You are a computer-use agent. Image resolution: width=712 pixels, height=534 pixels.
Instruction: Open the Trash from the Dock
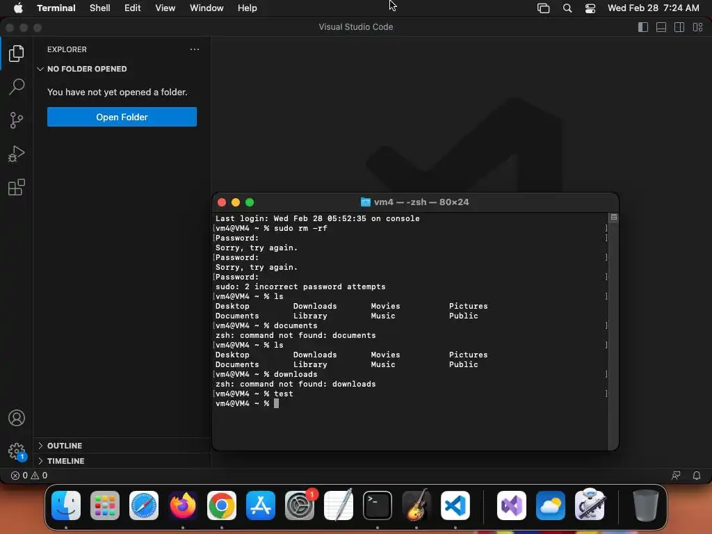coord(645,505)
